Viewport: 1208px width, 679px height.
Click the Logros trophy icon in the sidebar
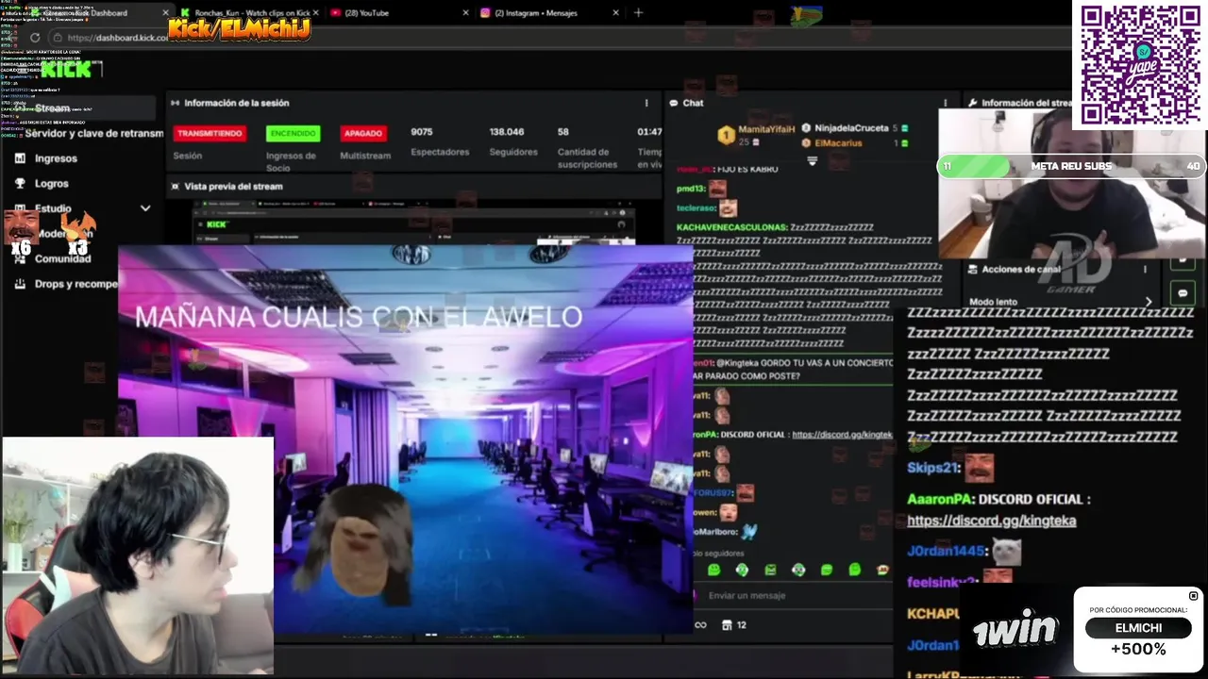coord(20,184)
